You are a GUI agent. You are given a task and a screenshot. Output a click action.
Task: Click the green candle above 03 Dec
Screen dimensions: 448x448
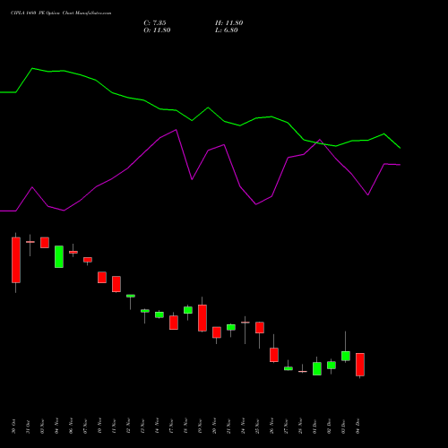[346, 356]
